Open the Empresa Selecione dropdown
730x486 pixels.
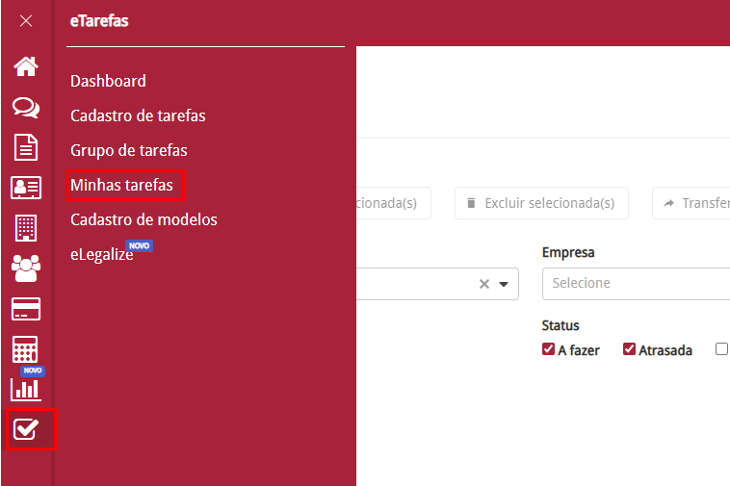(x=636, y=284)
